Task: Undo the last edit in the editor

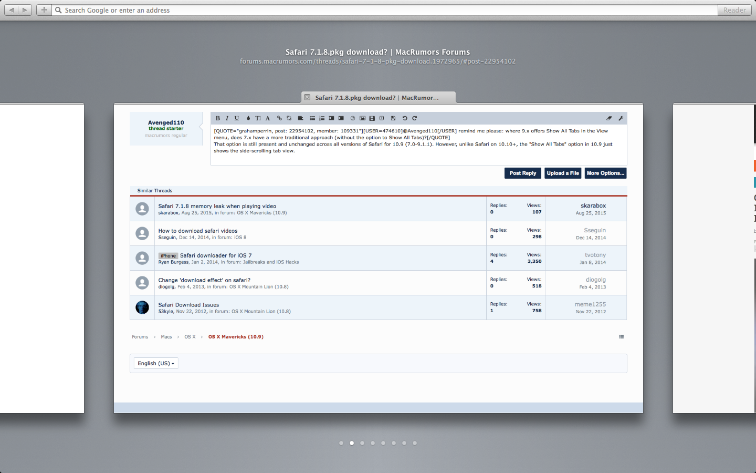Action: click(405, 118)
